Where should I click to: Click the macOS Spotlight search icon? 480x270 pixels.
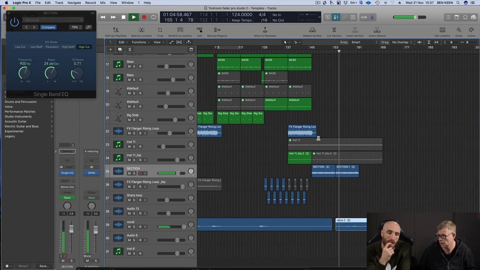tap(458, 3)
